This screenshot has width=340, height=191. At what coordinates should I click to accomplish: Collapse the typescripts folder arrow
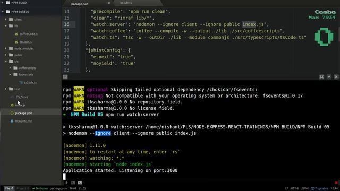(x=10, y=74)
